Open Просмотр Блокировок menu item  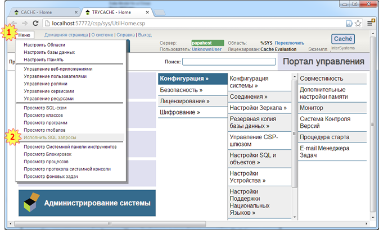(48, 154)
